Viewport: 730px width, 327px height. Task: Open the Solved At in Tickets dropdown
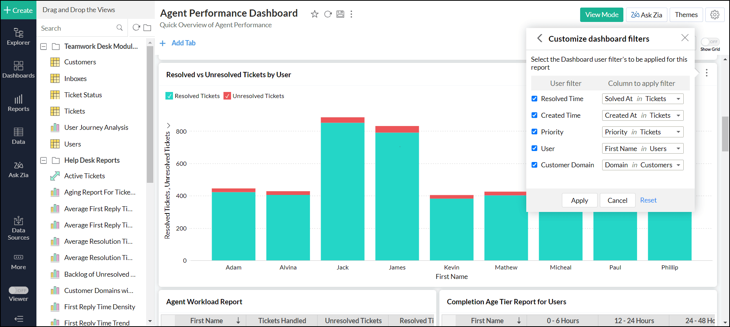tap(642, 99)
